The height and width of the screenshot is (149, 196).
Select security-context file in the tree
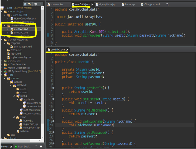click(32, 113)
